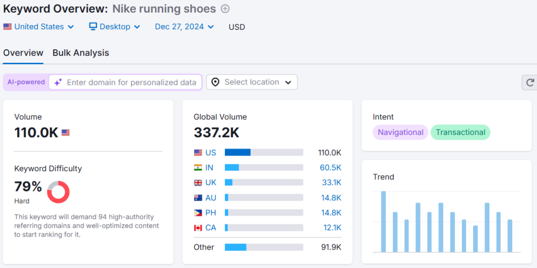Click the refresh icon button
Viewport: 537px width, 268px height.
coord(530,82)
